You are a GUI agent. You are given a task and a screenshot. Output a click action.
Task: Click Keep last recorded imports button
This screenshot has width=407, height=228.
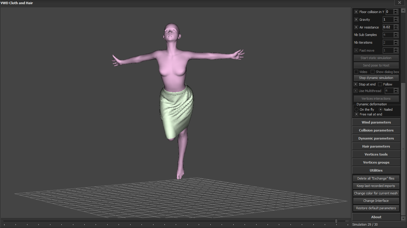[x=376, y=186]
